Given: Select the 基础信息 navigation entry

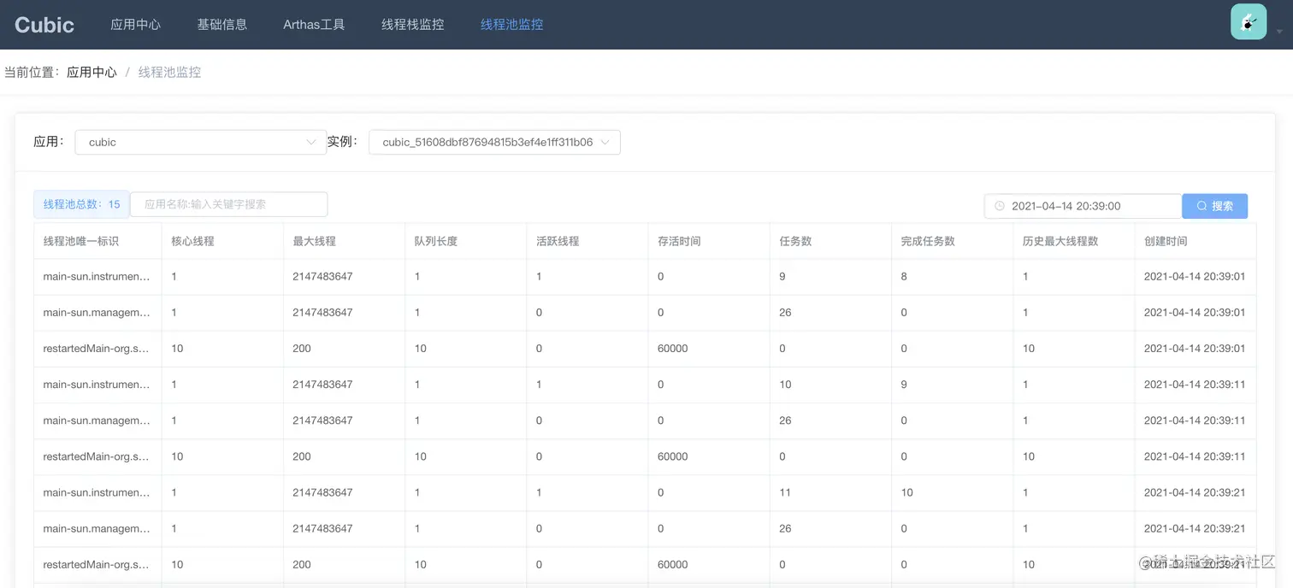Looking at the screenshot, I should [222, 24].
